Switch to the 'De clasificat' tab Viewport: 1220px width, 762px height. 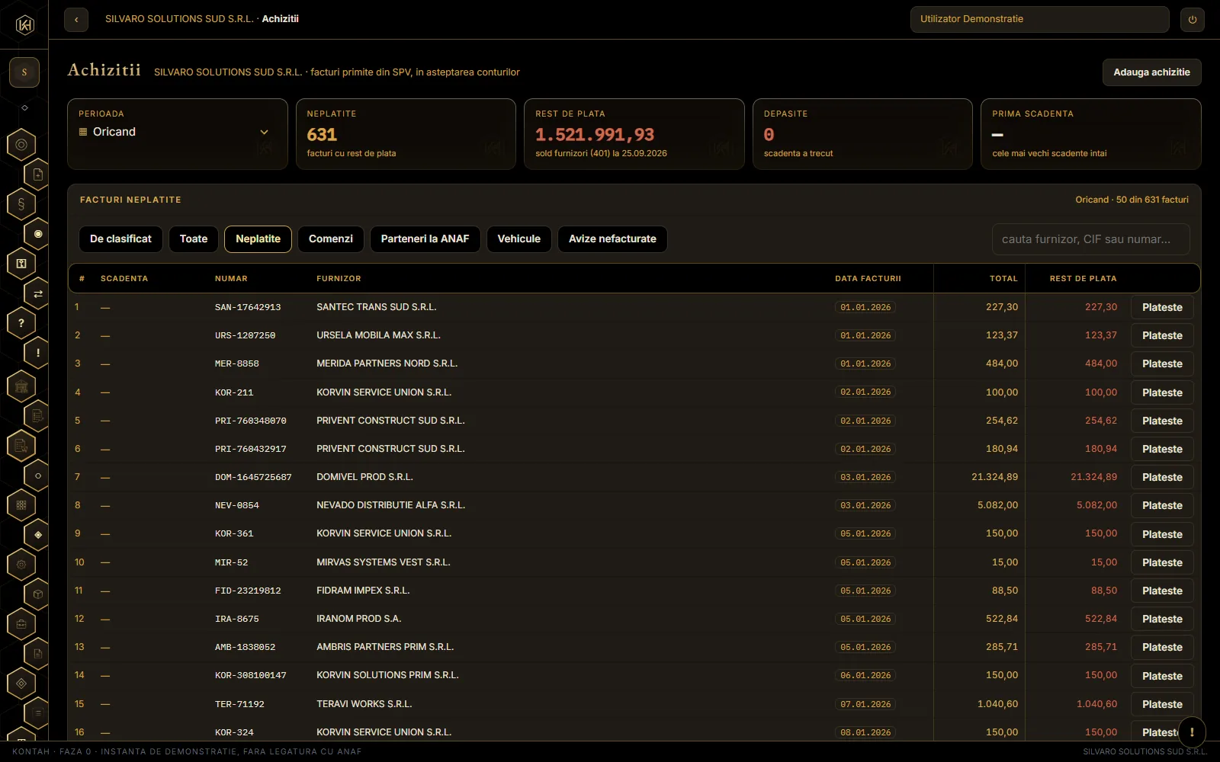coord(120,239)
